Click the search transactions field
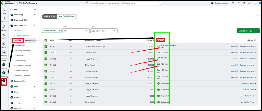Screen dimensions: 262x111 pos(124,3)
